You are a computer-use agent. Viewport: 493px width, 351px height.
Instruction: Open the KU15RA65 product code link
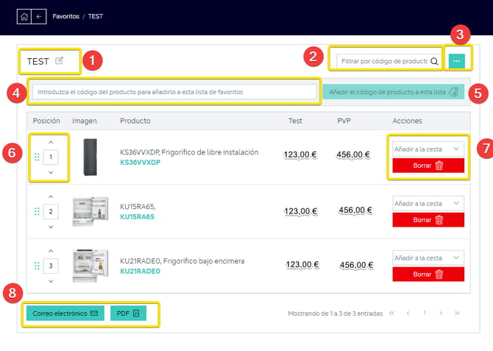pos(138,217)
